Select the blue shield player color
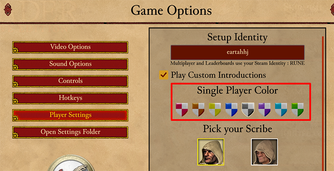The width and height of the screenshot is (334, 171). 231,110
